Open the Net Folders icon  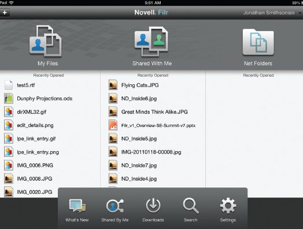tap(258, 42)
